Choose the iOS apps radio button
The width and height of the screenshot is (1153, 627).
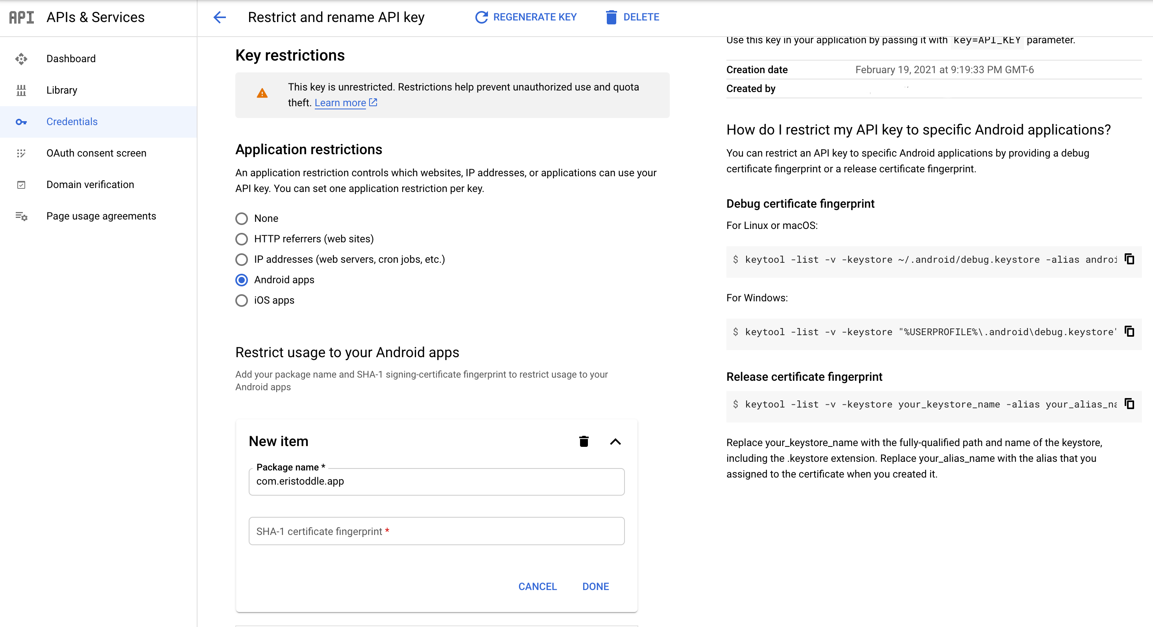pos(241,300)
